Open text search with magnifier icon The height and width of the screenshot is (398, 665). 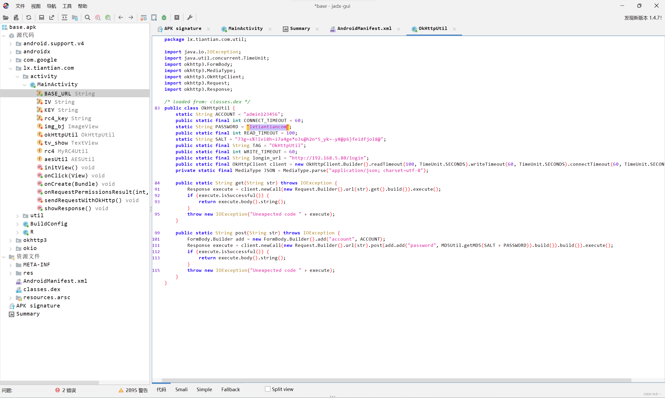[87, 18]
